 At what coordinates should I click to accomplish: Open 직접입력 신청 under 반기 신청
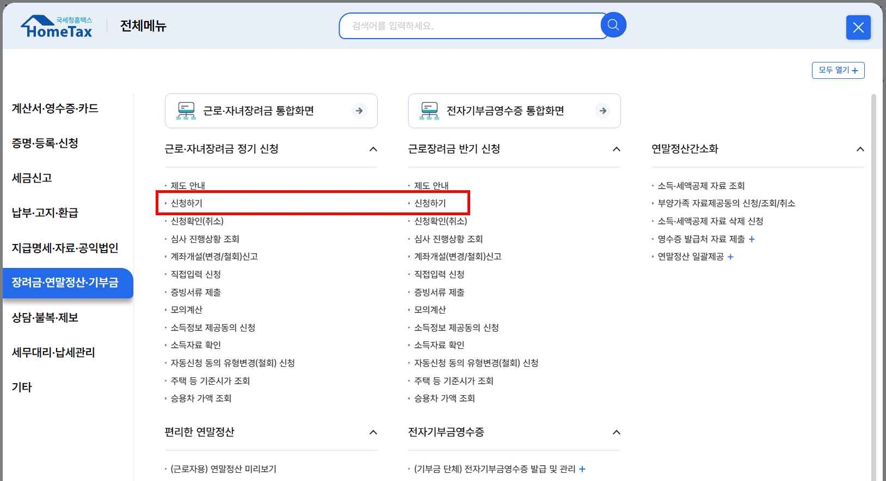pos(439,274)
